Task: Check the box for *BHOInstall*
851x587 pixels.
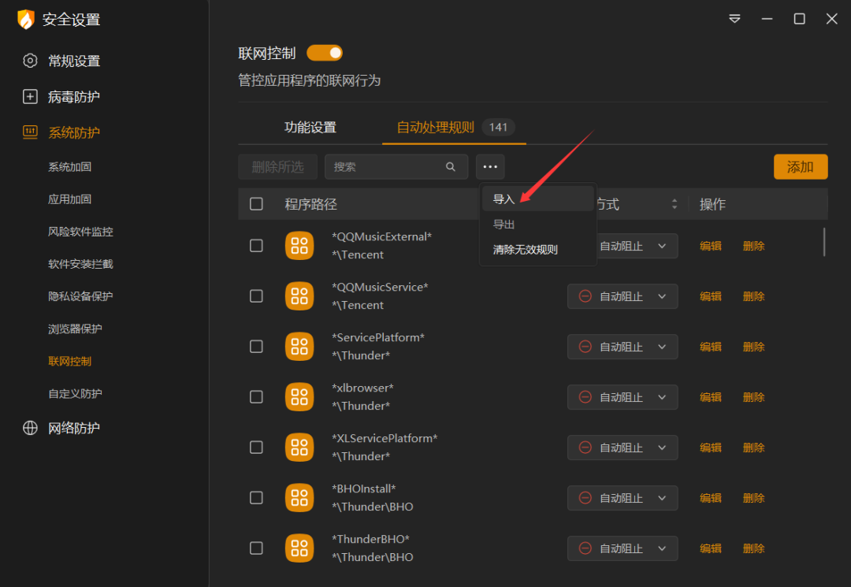Action: (256, 498)
